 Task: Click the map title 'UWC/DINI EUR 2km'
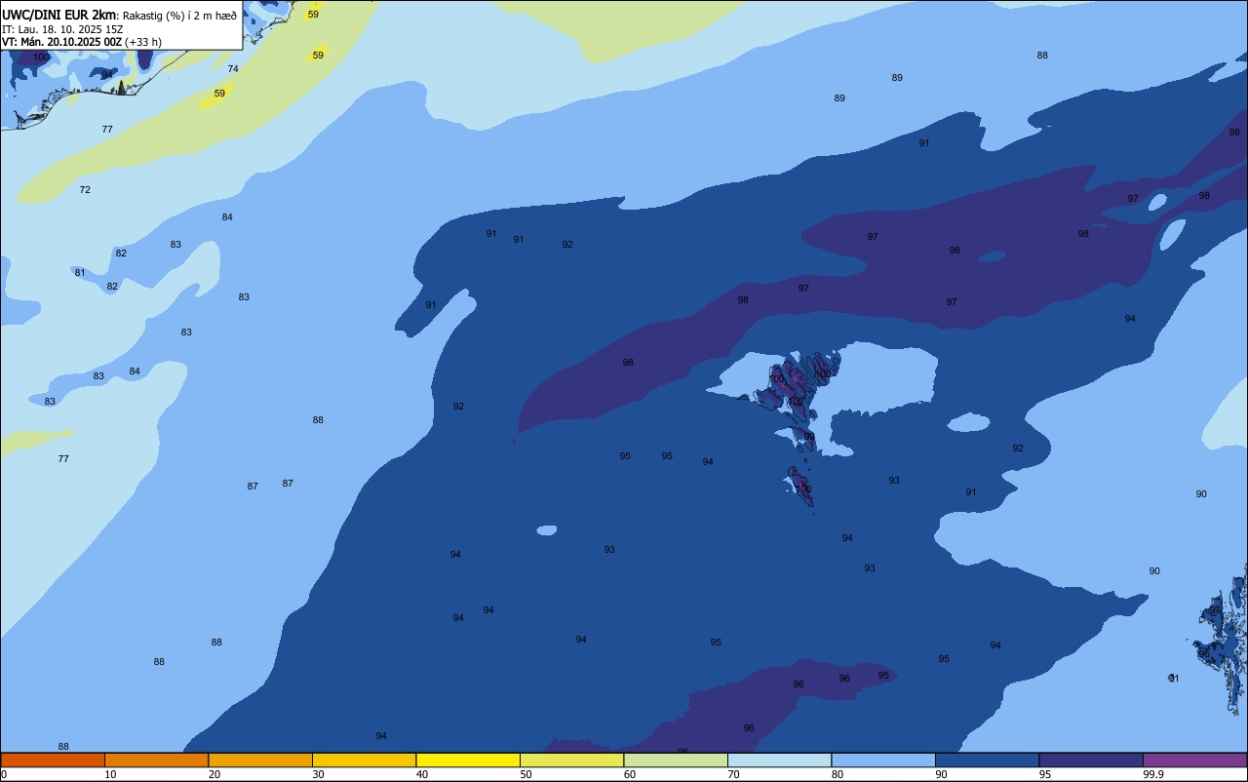(58, 15)
